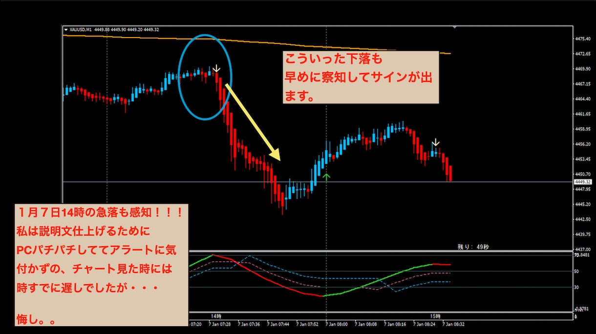
Task: Click the 4469.90 price axis label
Action: [x=583, y=69]
